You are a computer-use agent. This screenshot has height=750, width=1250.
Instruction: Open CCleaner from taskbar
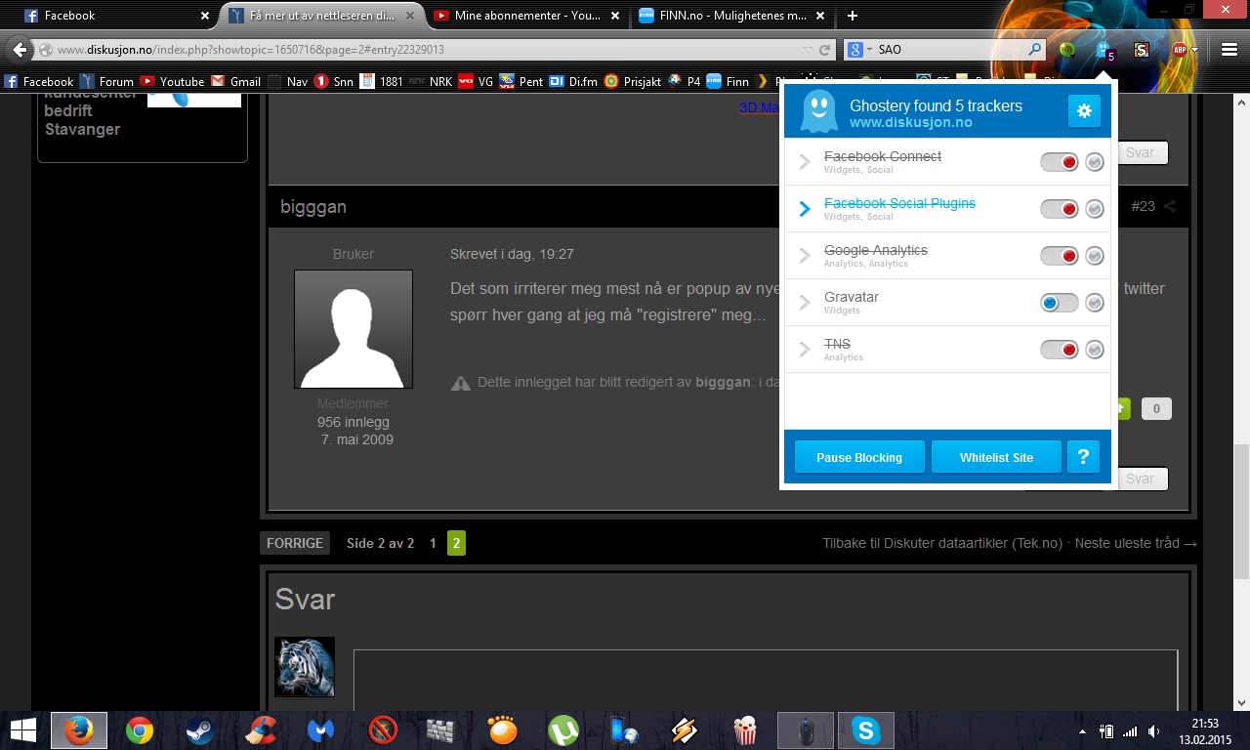(261, 730)
